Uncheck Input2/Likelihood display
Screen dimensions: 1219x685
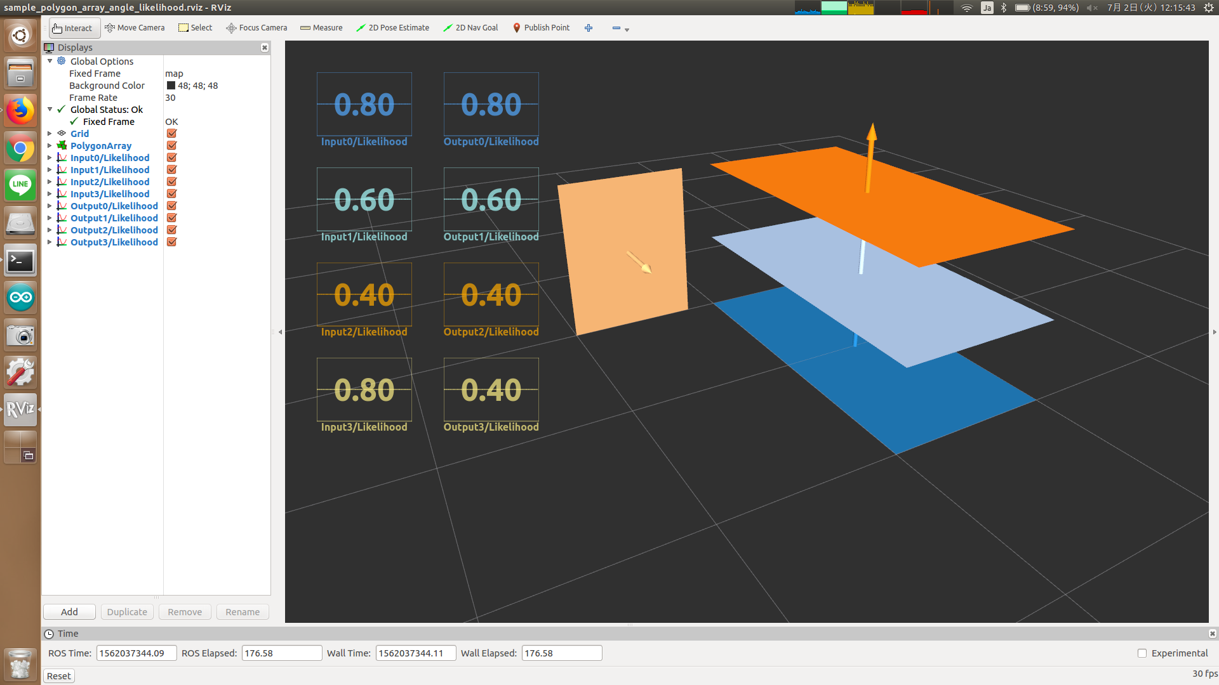tap(171, 181)
